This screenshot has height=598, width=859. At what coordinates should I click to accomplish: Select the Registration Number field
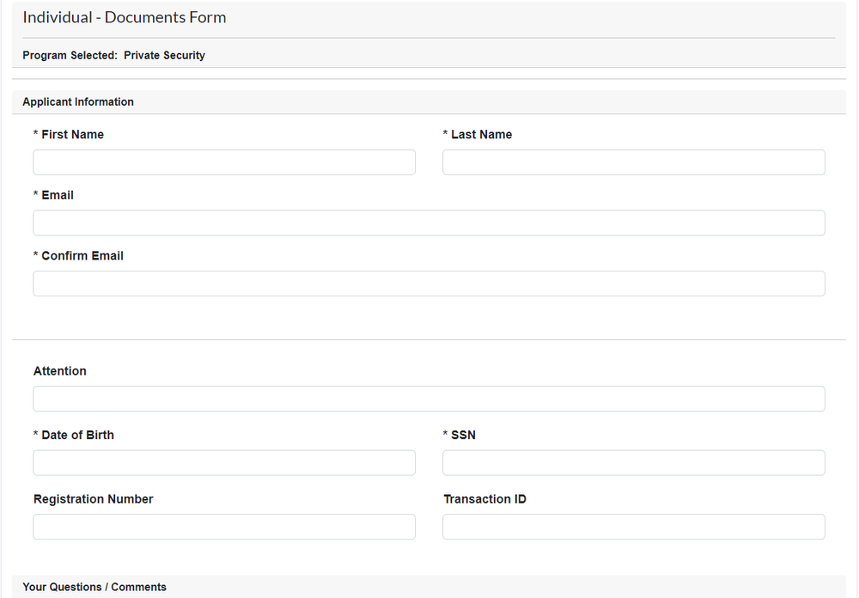click(x=223, y=526)
